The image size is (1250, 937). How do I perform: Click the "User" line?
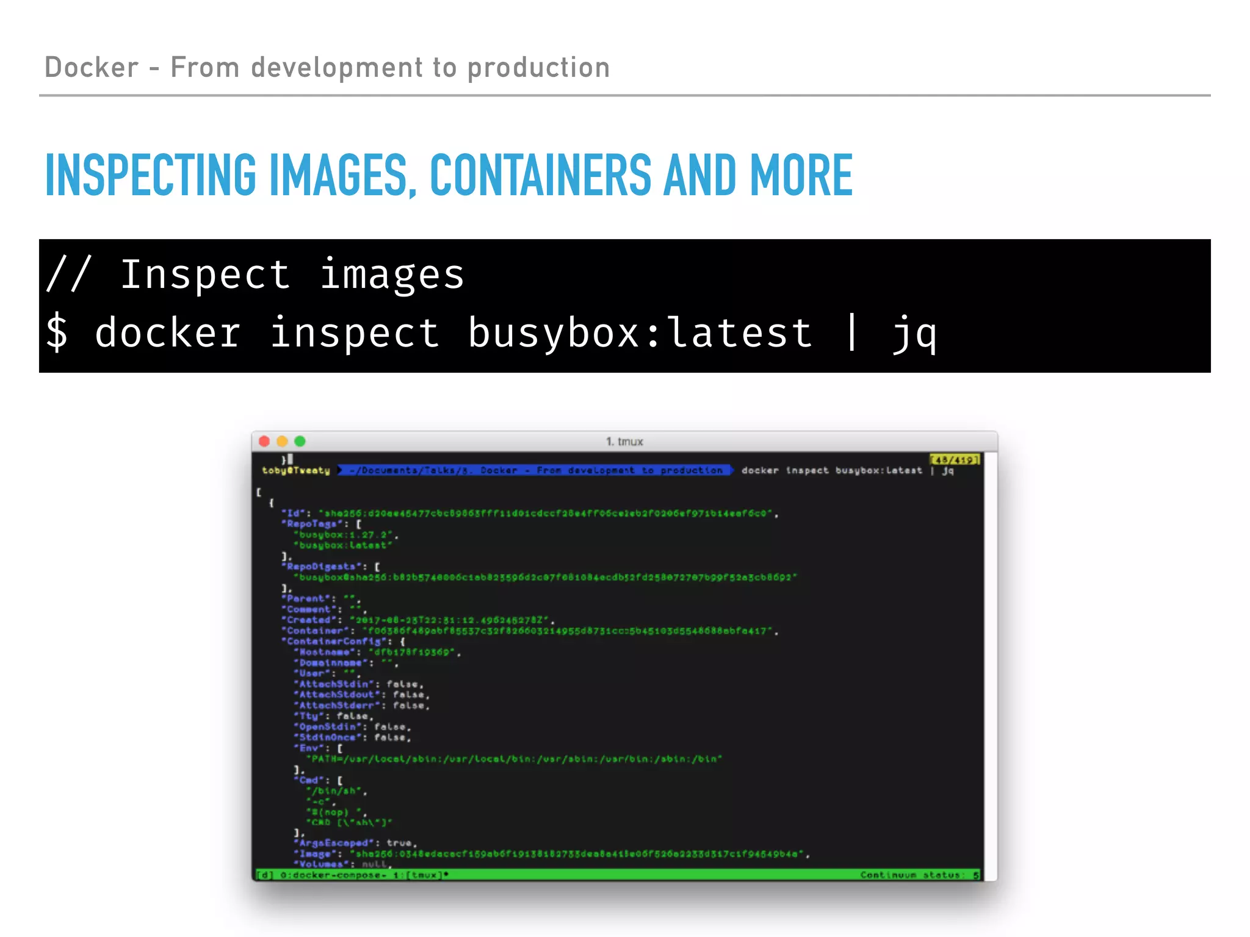point(327,673)
